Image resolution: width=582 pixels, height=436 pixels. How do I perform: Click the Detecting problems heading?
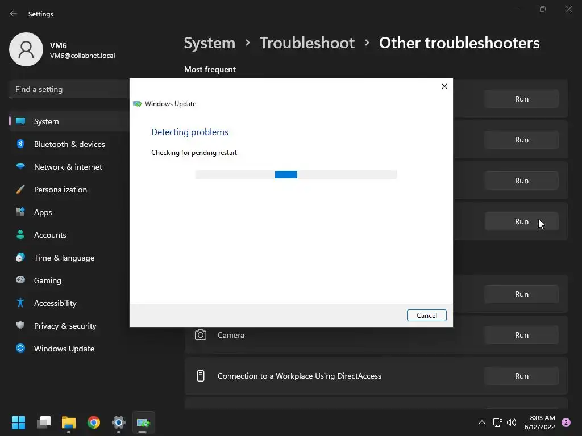point(190,132)
